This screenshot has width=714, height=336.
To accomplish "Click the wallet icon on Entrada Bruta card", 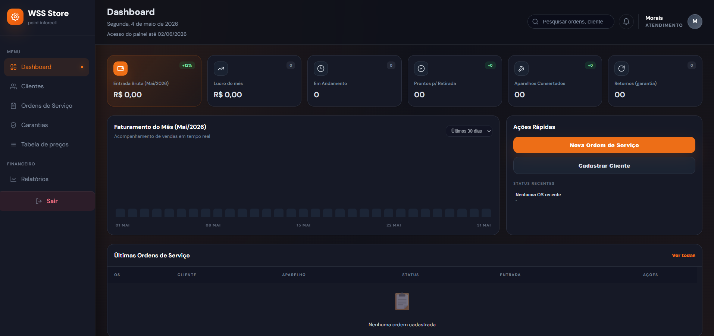I will (120, 69).
